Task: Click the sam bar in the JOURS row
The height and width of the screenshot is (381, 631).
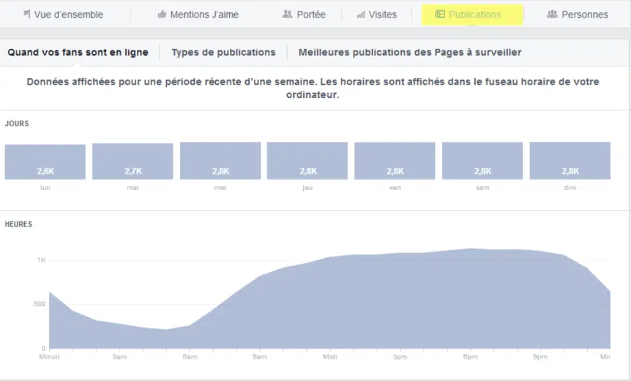Action: click(x=482, y=160)
